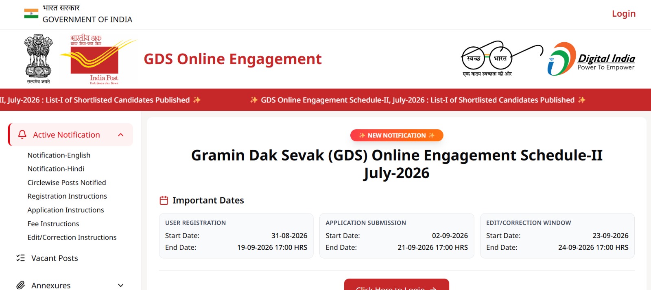Screen dimensions: 651x290
Task: Open Registration Instructions
Action: [x=67, y=196]
